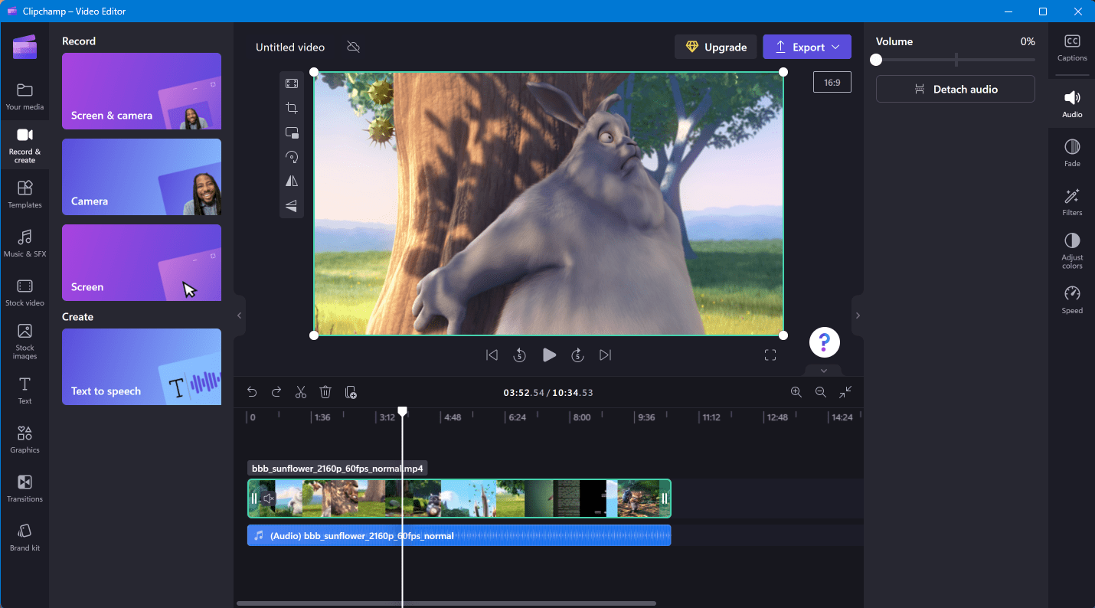1095x608 pixels.
Task: Select the Crop tool
Action: (x=291, y=108)
